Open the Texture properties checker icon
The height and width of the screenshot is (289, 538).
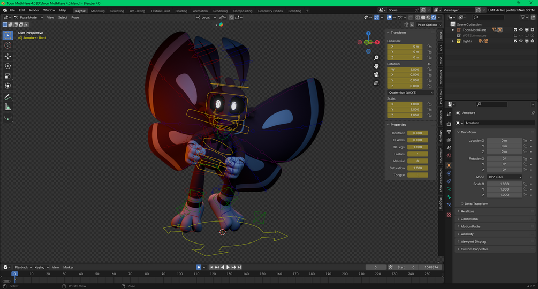point(449,215)
